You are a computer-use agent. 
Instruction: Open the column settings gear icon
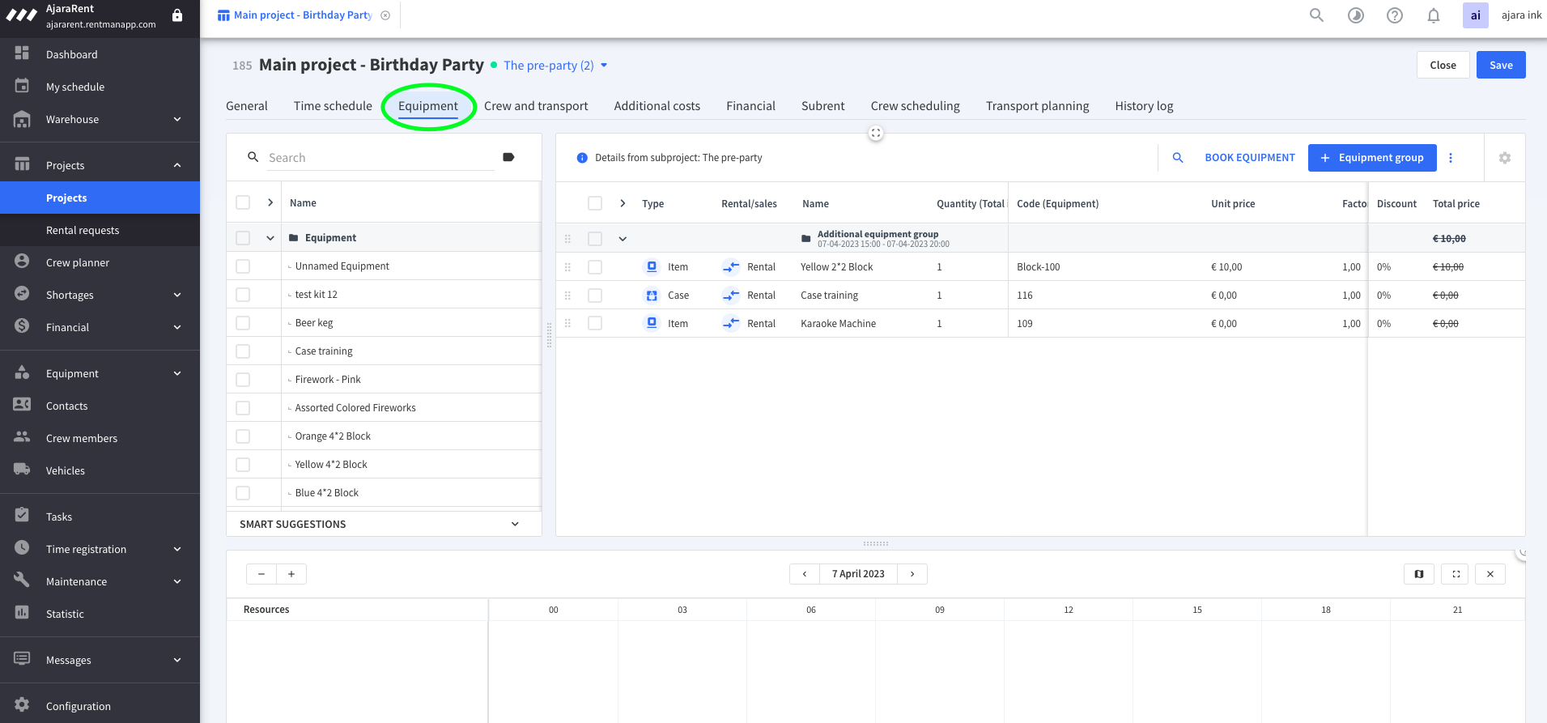(x=1504, y=158)
